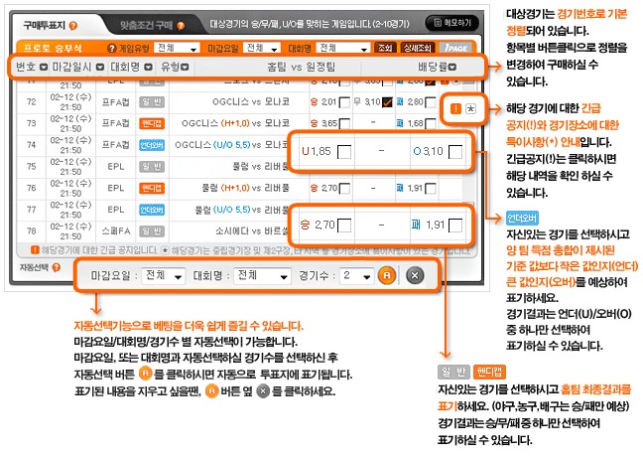Uncheck 무 3.10 box on row 72
This screenshot has height=456, width=643.
(x=387, y=102)
